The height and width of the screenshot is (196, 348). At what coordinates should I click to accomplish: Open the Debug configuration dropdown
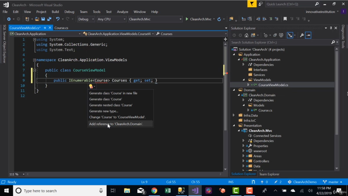tap(86, 19)
